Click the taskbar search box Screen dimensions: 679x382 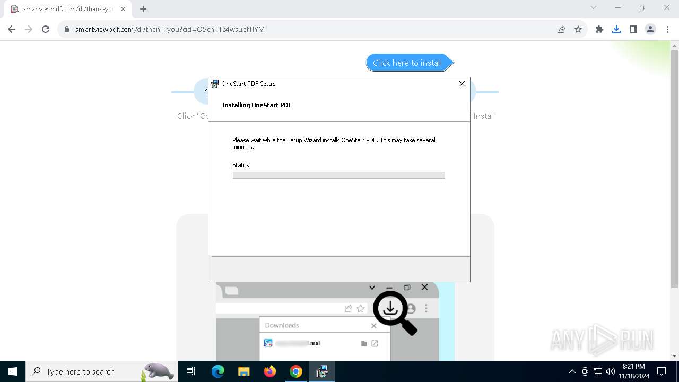[101, 371]
